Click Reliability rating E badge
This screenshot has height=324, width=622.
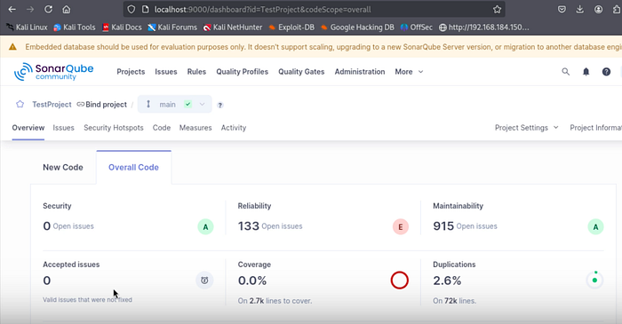(400, 227)
